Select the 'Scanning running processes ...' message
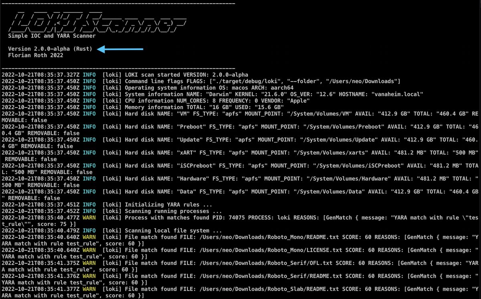Viewport: 481px width, 299px height. [x=174, y=211]
